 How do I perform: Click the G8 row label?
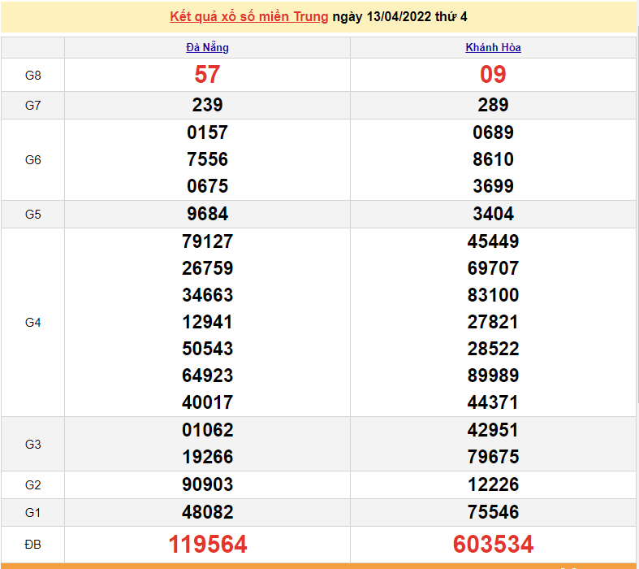(x=32, y=75)
